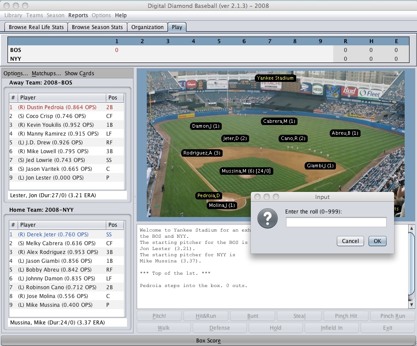417x346 pixels.
Task: Click the Defense button
Action: pyautogui.click(x=220, y=328)
